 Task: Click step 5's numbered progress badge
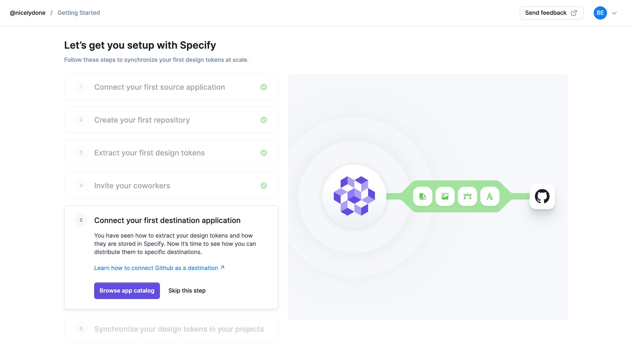(x=81, y=220)
